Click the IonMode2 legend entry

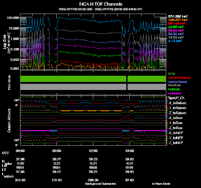point(175,93)
